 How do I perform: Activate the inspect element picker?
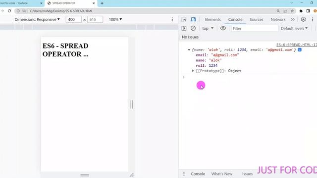click(184, 19)
